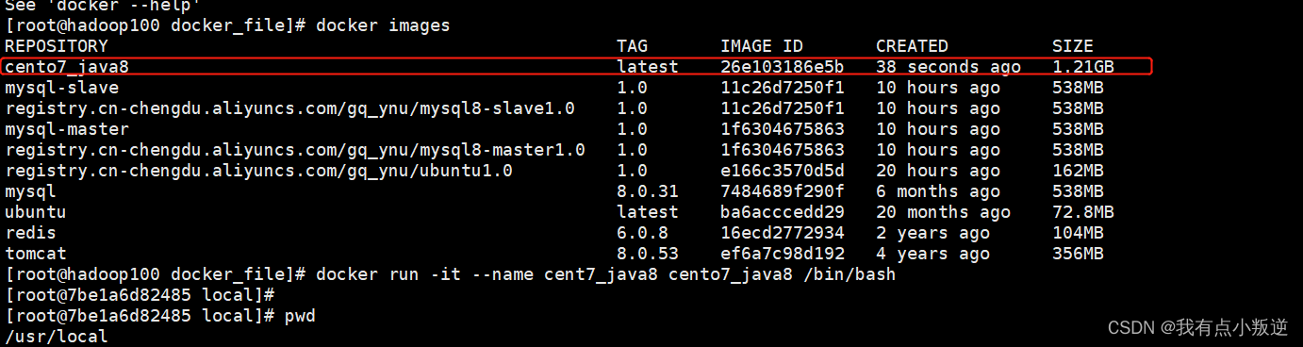1303x347 pixels.
Task: Click the mysql8-slave1.0 aliyuncs registry path
Action: [290, 108]
